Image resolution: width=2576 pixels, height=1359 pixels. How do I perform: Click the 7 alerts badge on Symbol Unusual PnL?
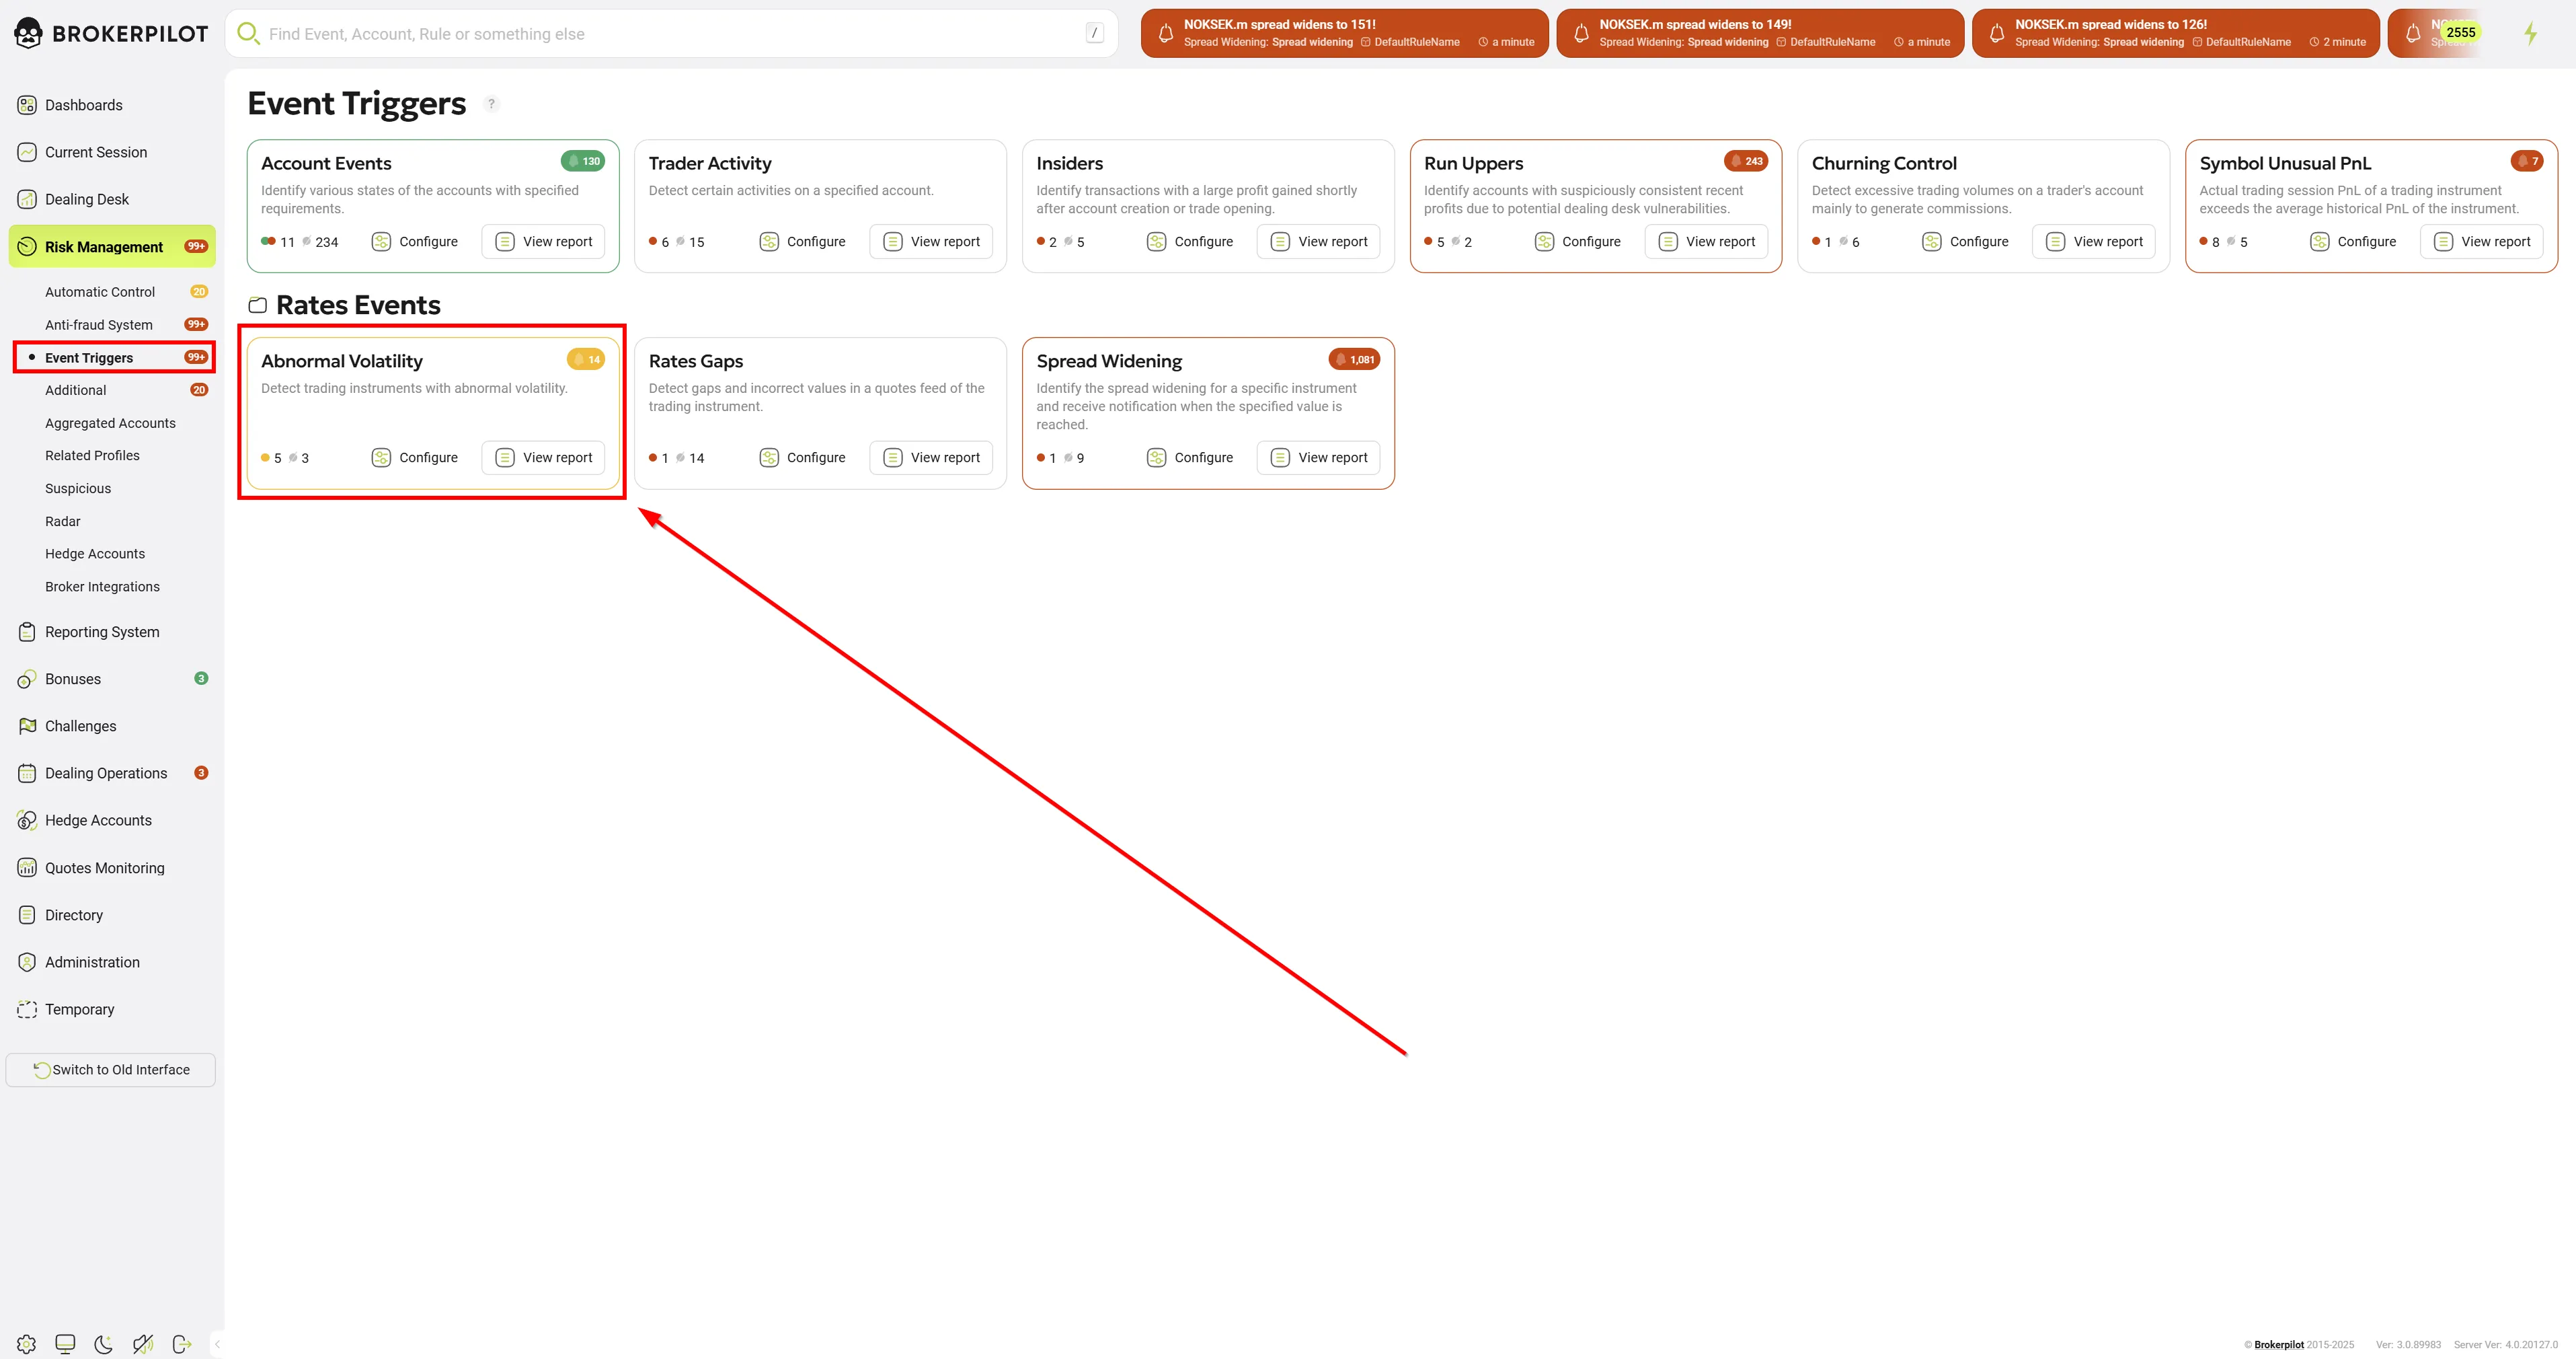click(2527, 161)
